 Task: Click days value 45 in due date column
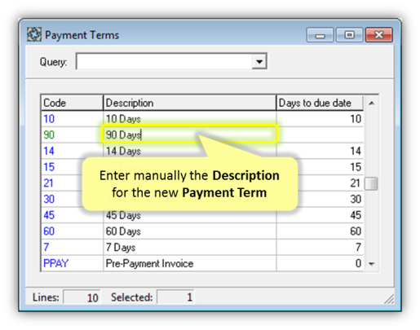[320, 215]
